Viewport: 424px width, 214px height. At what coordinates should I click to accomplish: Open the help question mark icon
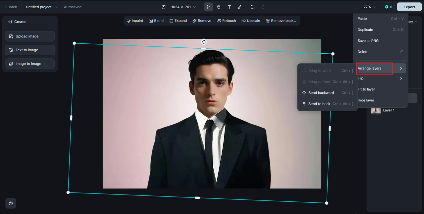11,203
